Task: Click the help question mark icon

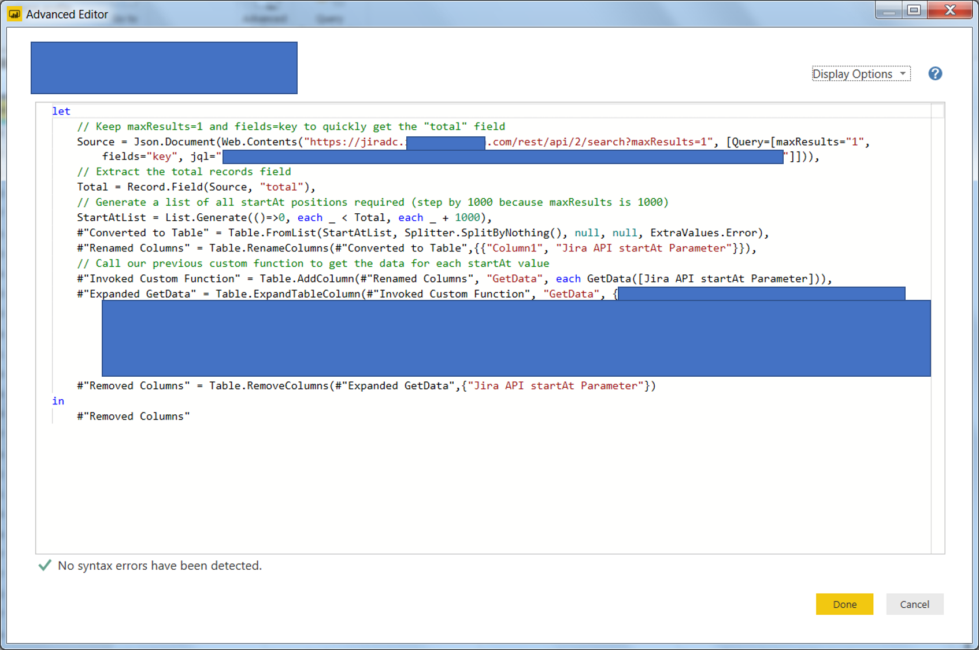Action: pos(934,74)
